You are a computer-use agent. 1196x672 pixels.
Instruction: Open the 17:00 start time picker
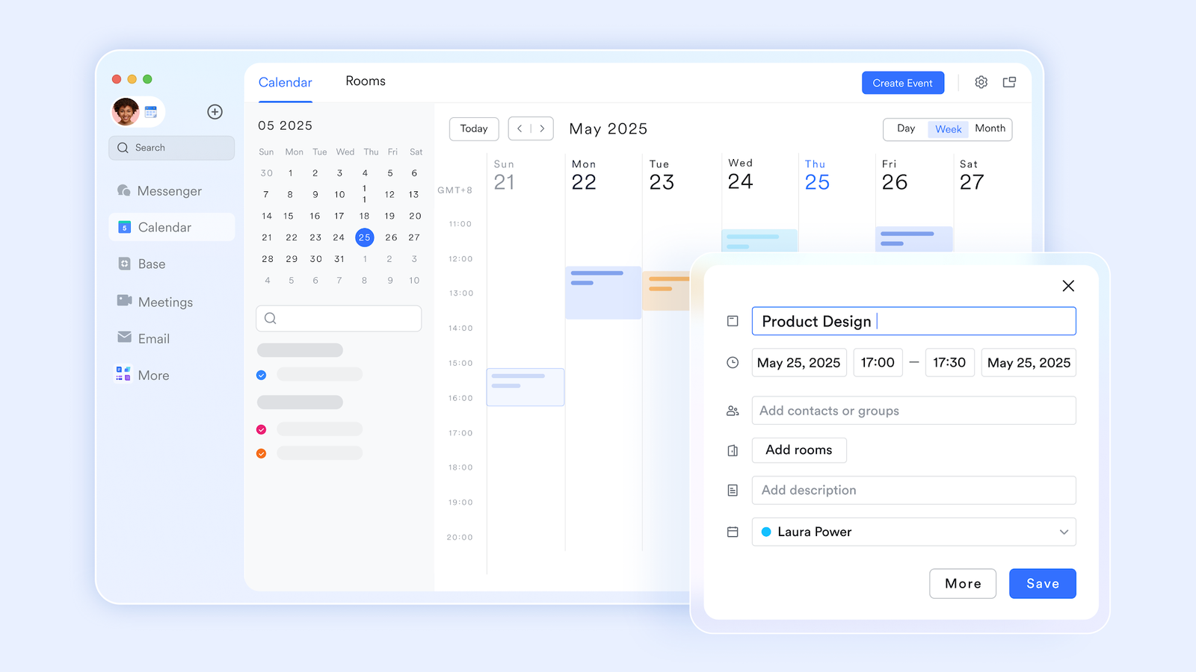coord(878,363)
